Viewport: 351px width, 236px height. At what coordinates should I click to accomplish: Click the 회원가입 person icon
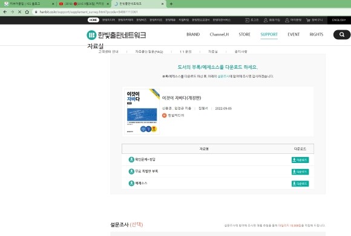(x=266, y=20)
